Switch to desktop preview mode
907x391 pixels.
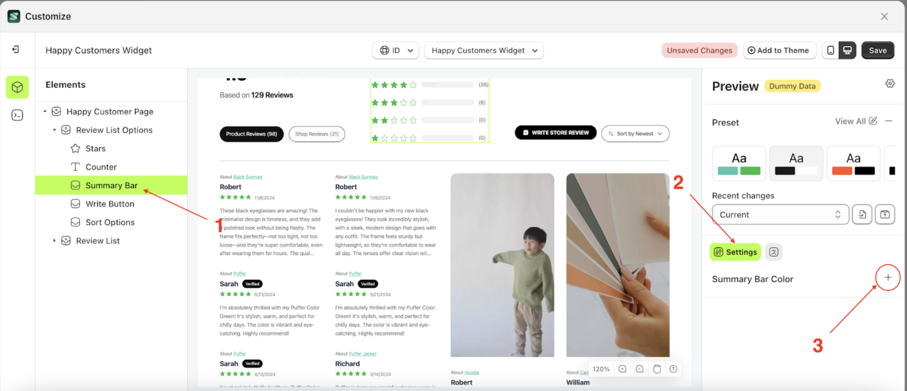[847, 50]
